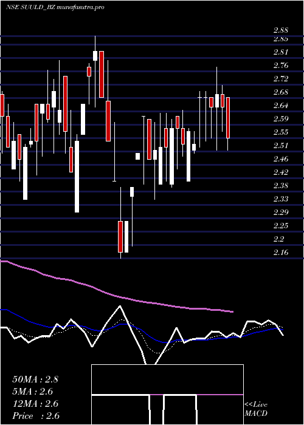Choose the 2.42 price level label
This screenshot has height=425, width=304.
(x=281, y=172)
